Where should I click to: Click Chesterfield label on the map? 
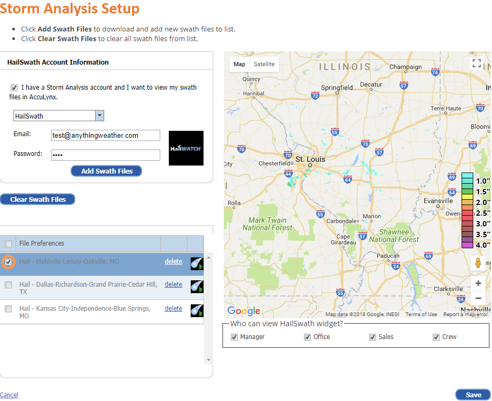[x=274, y=163]
